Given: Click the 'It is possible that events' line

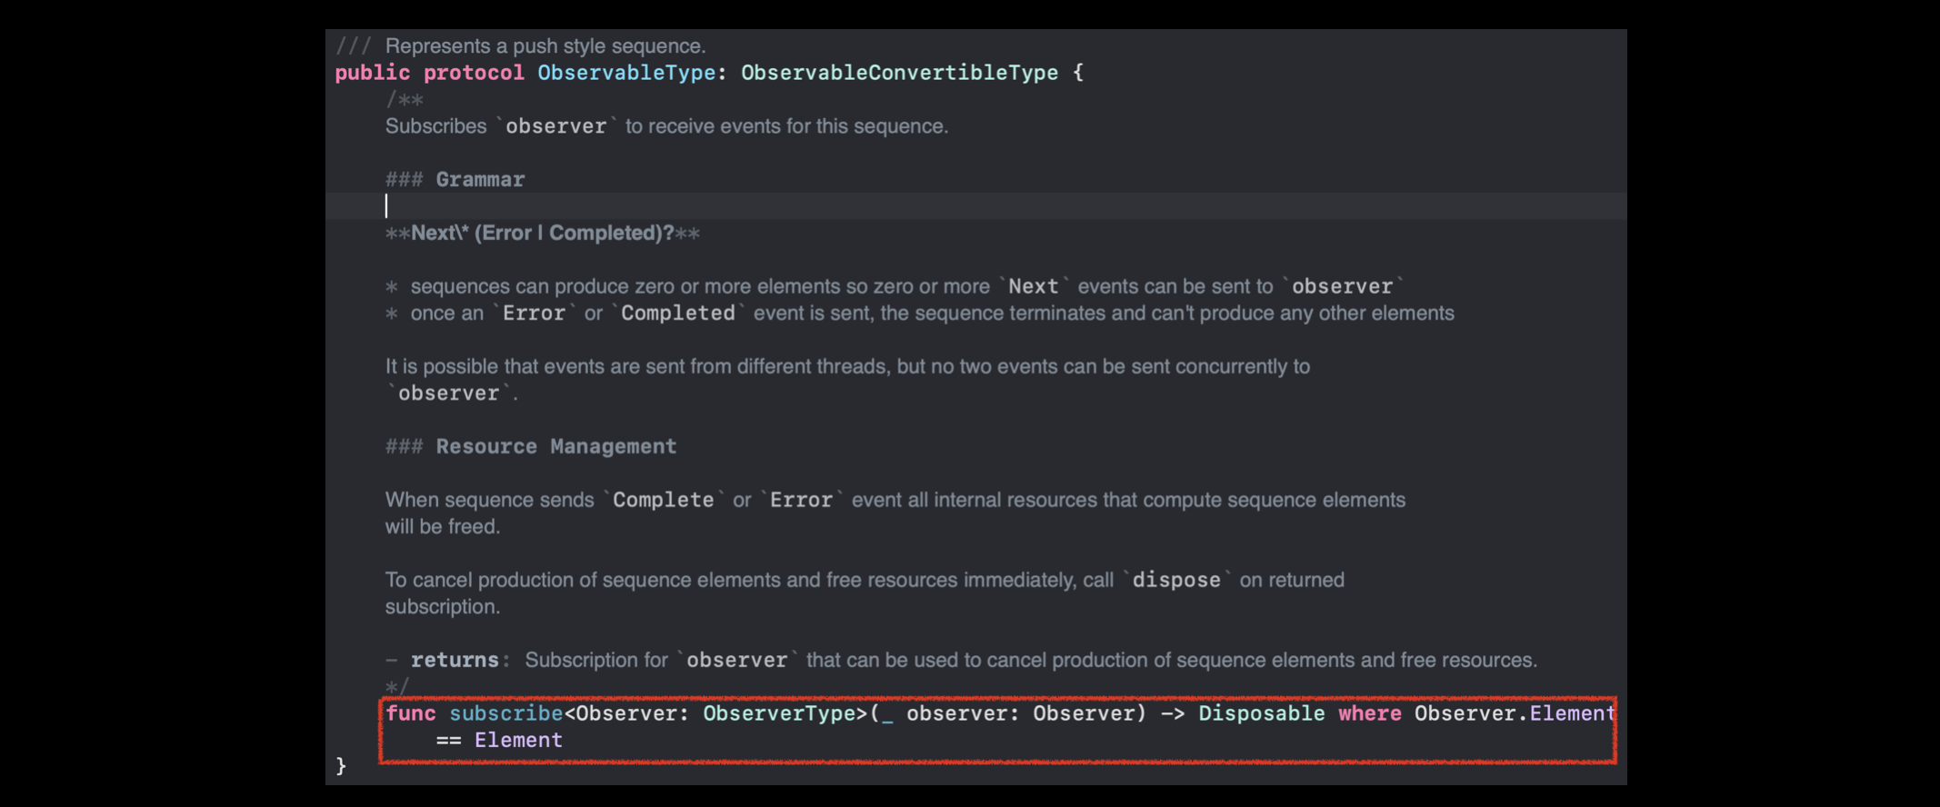Looking at the screenshot, I should pyautogui.click(x=847, y=366).
